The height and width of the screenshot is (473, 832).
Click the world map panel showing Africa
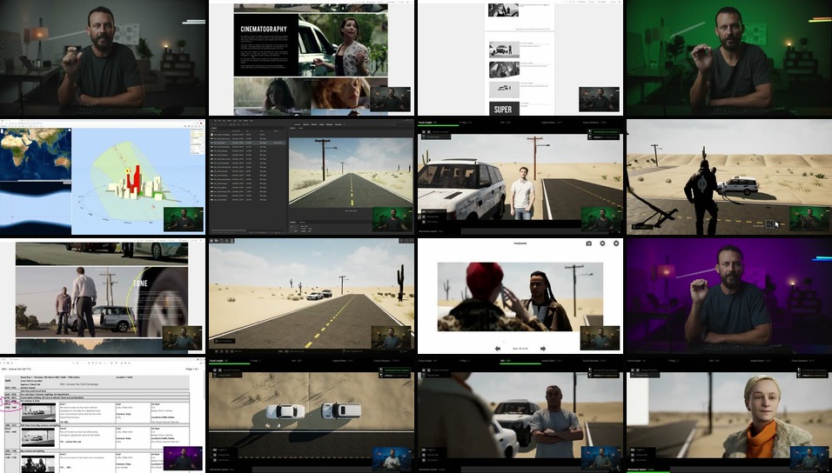36,154
